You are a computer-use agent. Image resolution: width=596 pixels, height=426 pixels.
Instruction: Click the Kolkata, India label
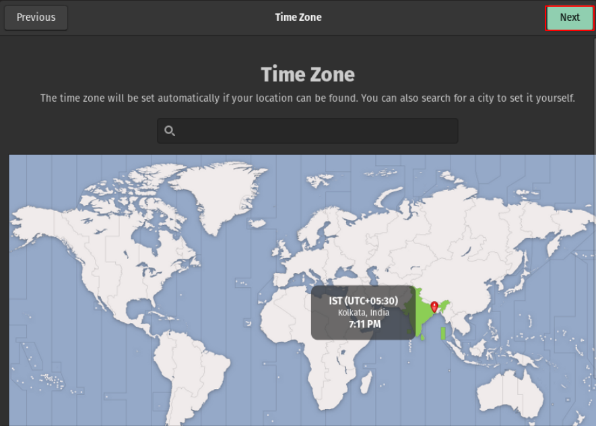(364, 313)
